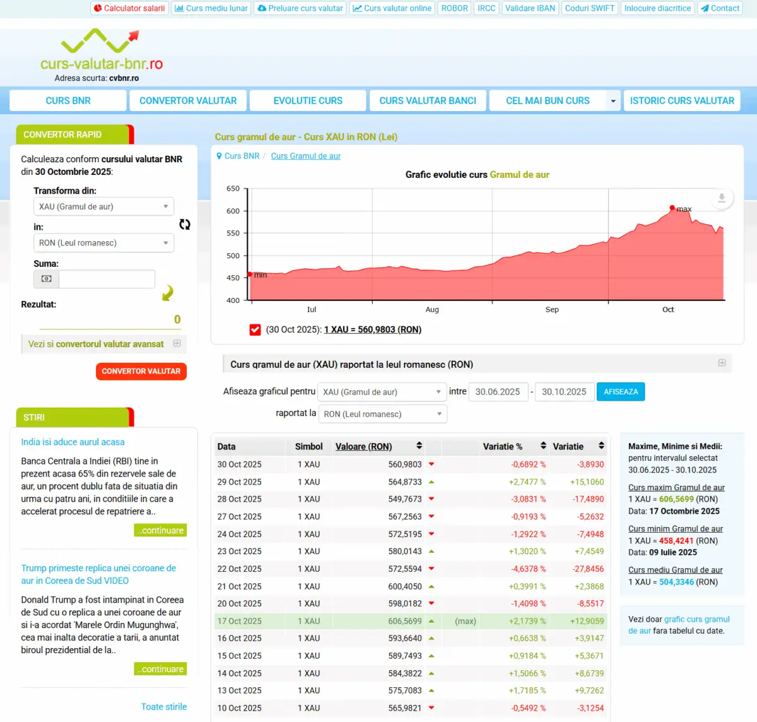Open the CURS VALUTAR BANCI tab
The height and width of the screenshot is (722, 757).
pos(428,101)
